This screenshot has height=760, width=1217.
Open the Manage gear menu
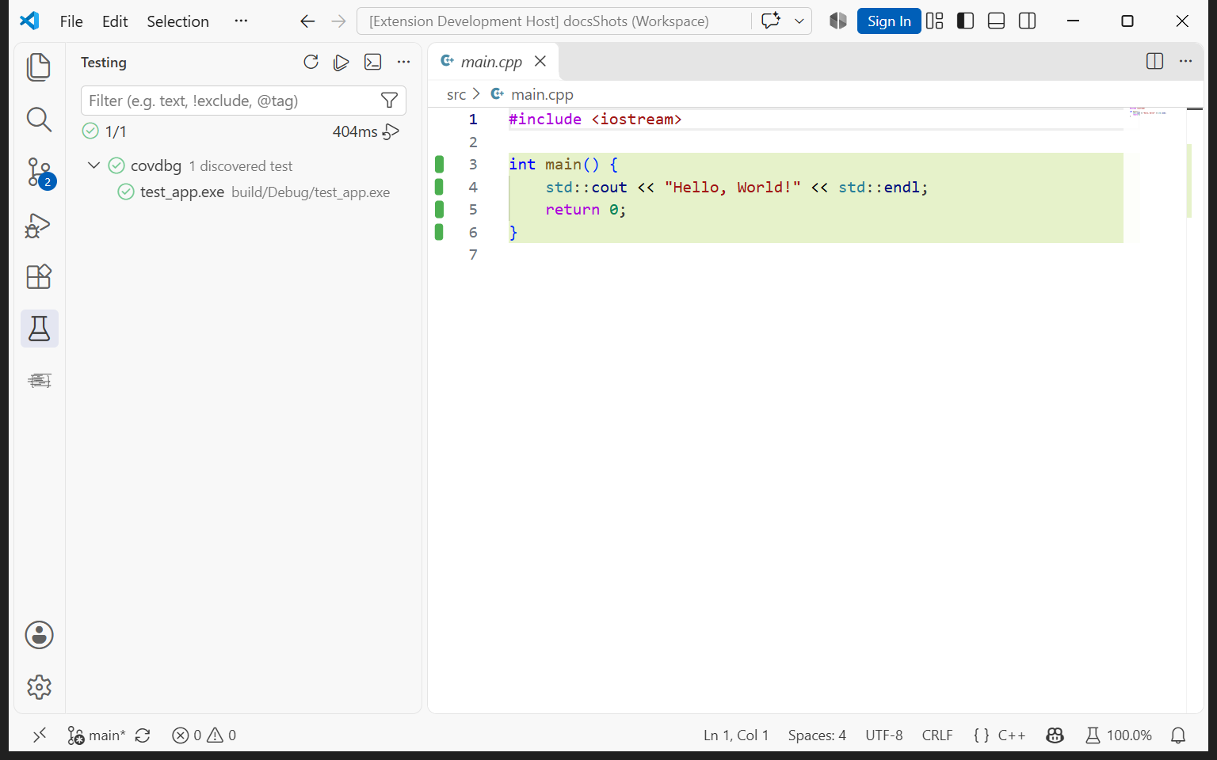(39, 687)
